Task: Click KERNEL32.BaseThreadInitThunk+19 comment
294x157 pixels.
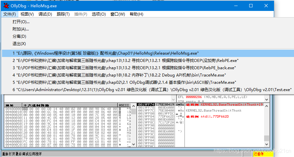Action: [232, 105]
